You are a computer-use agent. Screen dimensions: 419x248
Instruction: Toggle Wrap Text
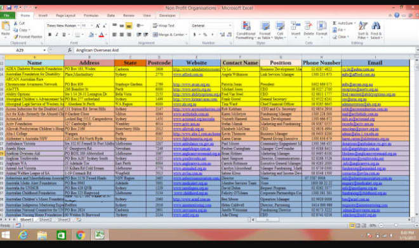point(164,25)
